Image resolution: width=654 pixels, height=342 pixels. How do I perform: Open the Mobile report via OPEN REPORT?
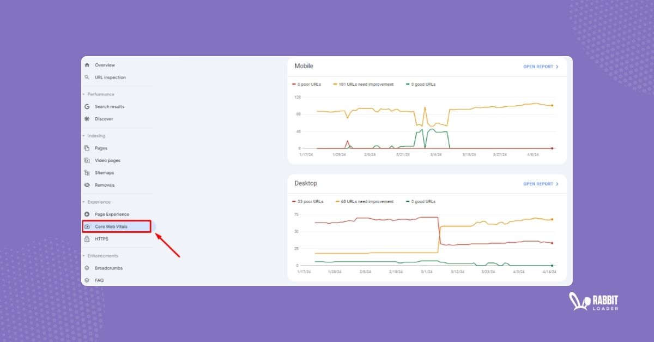tap(540, 66)
